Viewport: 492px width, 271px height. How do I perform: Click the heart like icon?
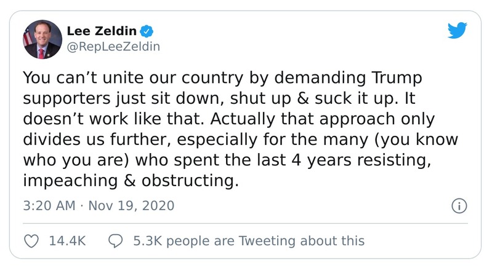[32, 241]
